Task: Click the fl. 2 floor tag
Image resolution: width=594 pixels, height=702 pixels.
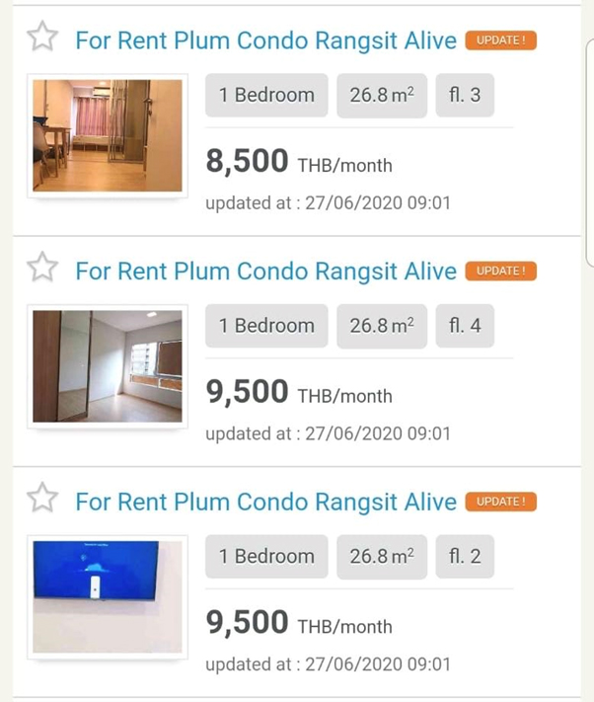Action: [x=465, y=557]
